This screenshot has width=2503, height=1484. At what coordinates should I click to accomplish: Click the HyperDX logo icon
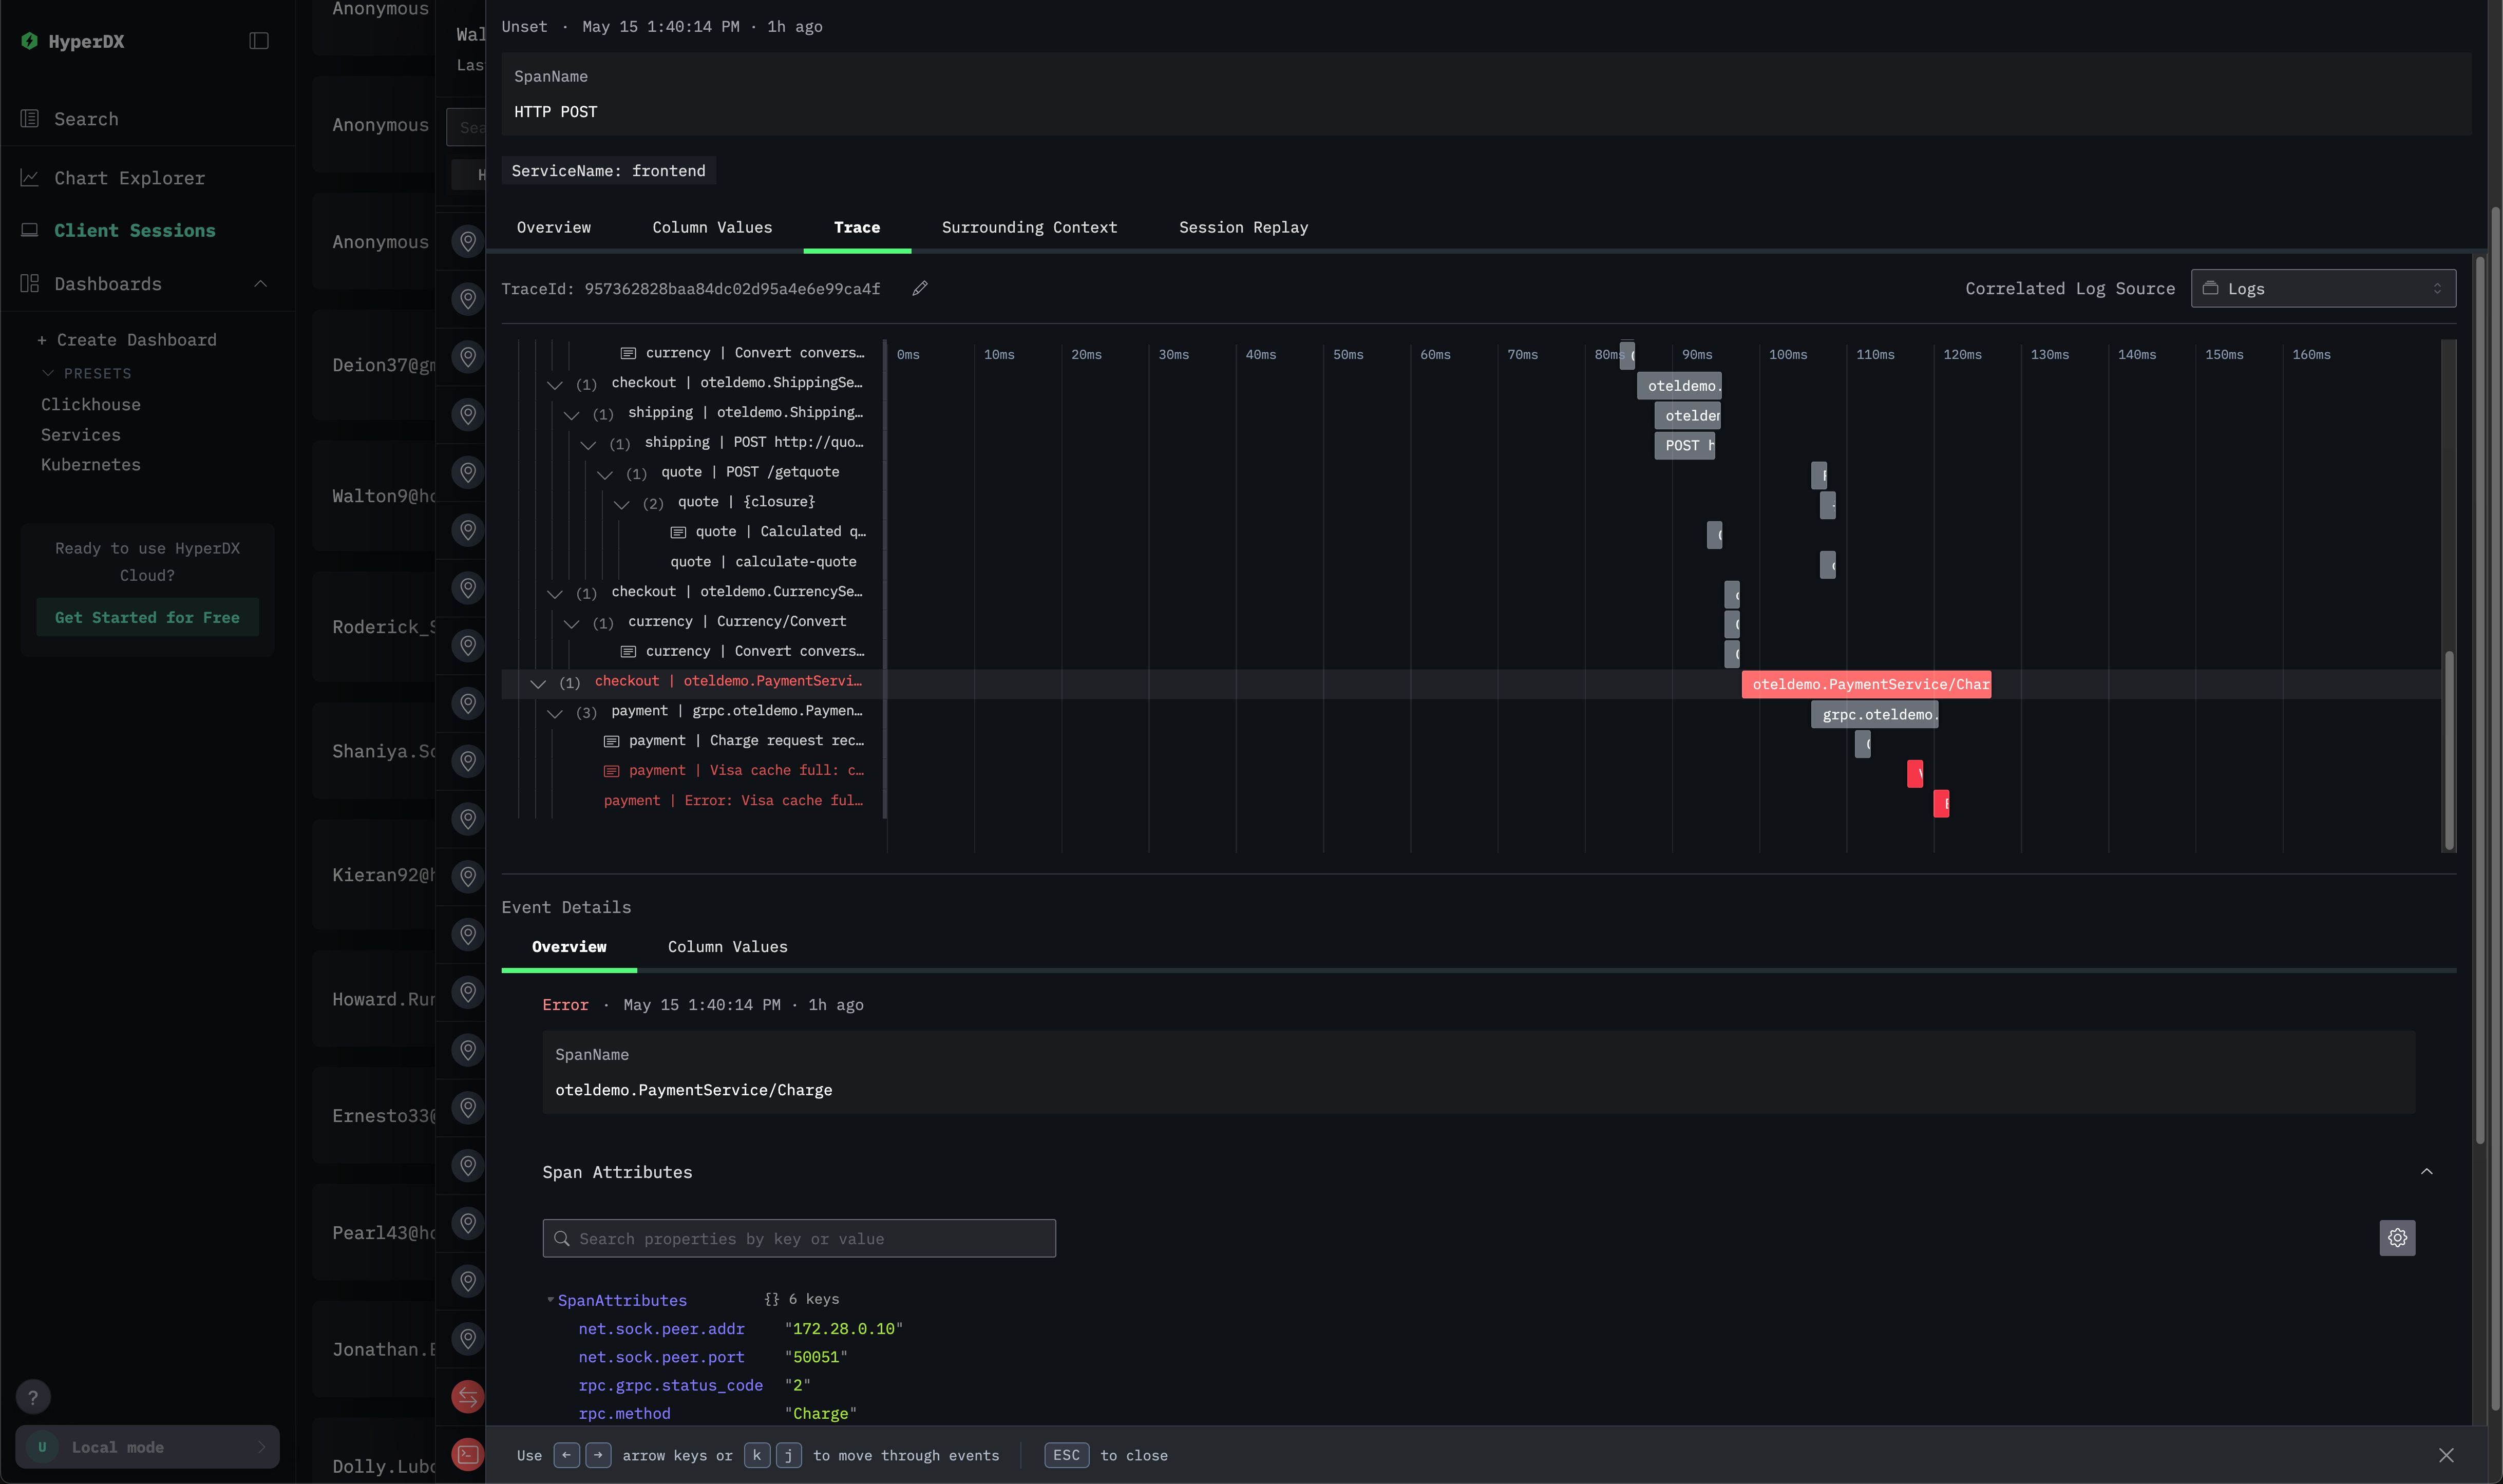[x=30, y=41]
